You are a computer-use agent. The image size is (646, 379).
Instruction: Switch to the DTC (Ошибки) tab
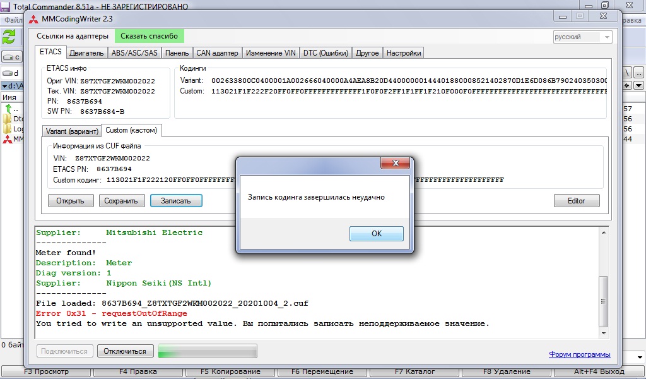[326, 53]
